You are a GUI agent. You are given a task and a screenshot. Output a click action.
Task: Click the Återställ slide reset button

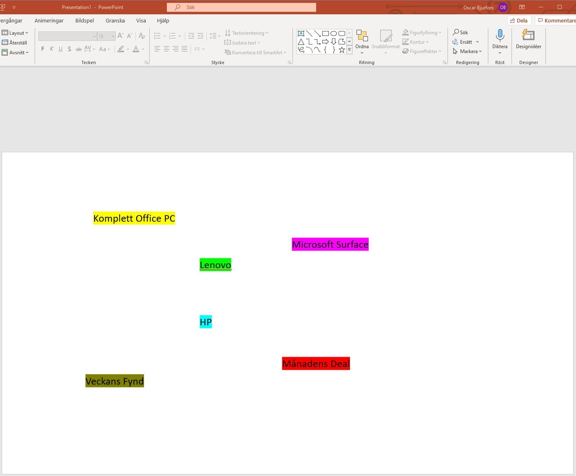15,42
